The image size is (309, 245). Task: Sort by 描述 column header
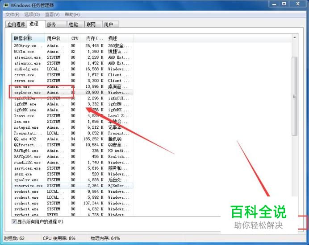(120, 38)
